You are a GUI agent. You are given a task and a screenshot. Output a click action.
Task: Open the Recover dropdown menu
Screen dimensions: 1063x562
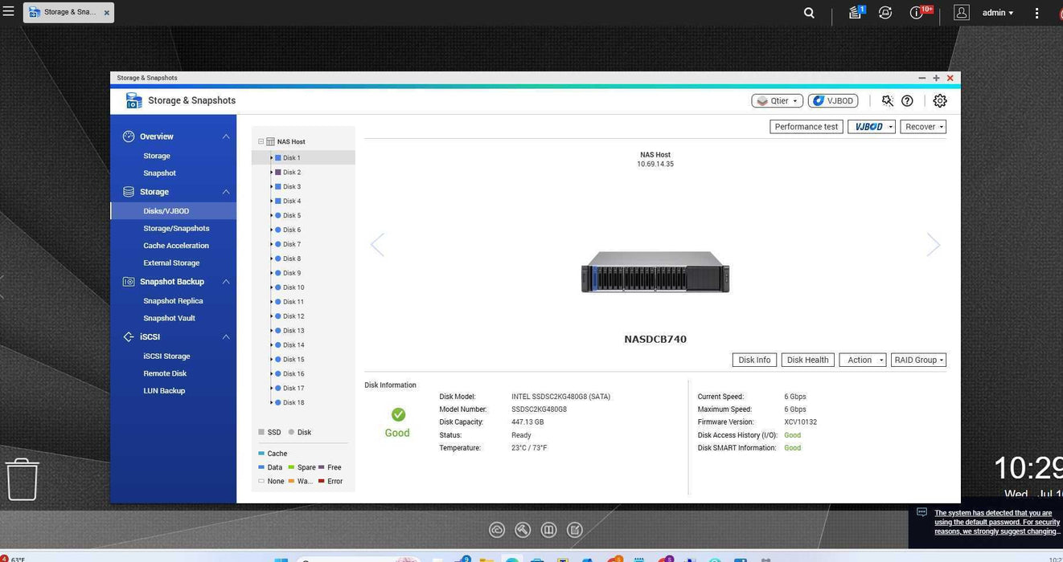pos(923,127)
